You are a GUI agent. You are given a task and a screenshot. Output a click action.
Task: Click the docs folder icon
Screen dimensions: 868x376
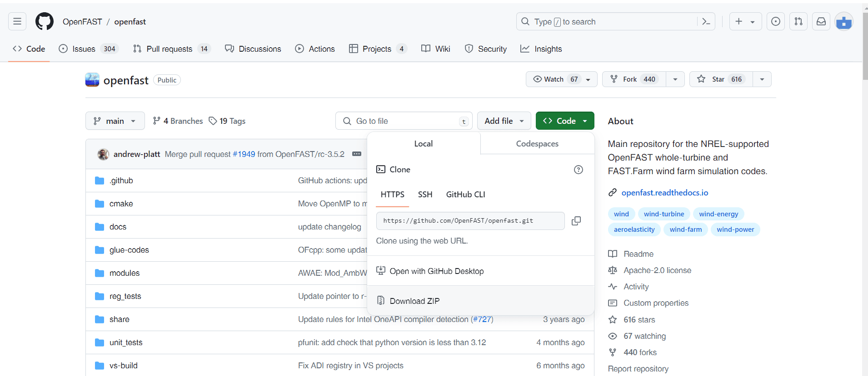point(100,227)
